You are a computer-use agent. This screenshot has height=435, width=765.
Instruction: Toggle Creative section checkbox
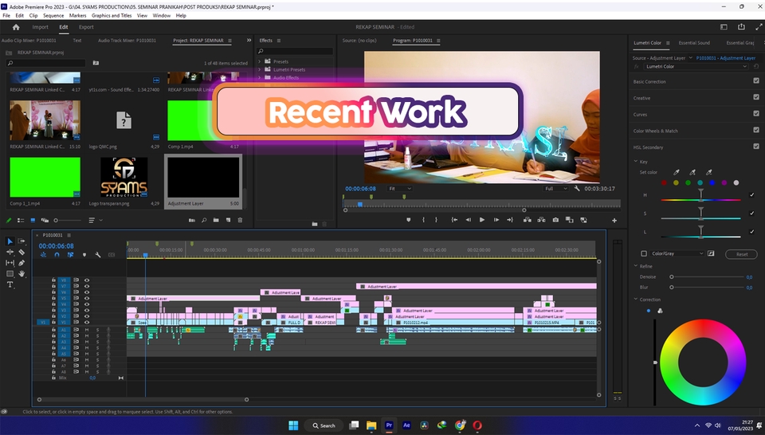pos(755,97)
